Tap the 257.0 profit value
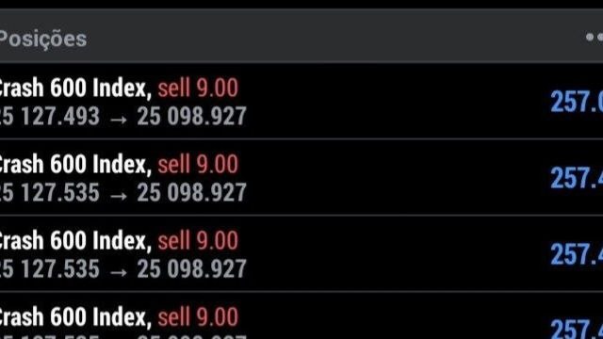Image resolution: width=603 pixels, height=339 pixels. pyautogui.click(x=577, y=102)
